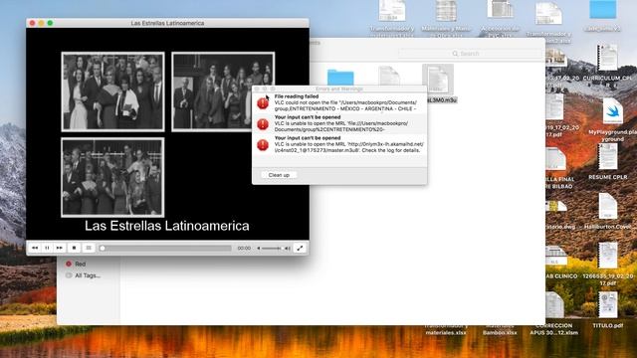Select the MyPlayground.playground Swift file
This screenshot has height=358, width=637.
613,119
